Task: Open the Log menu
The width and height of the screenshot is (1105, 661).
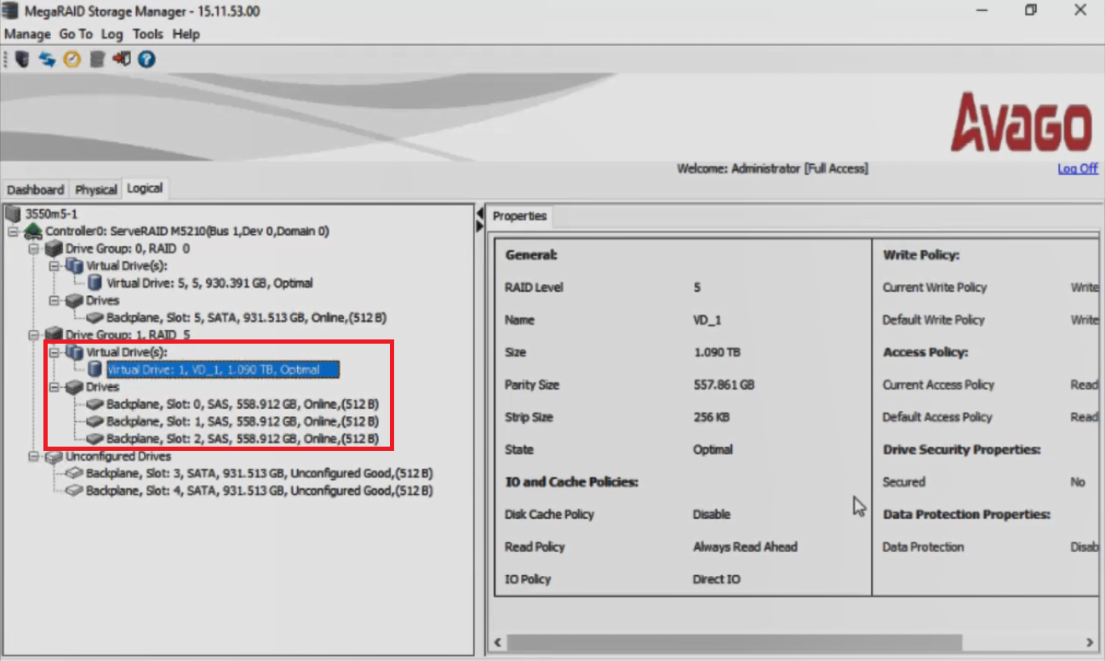Action: 112,34
